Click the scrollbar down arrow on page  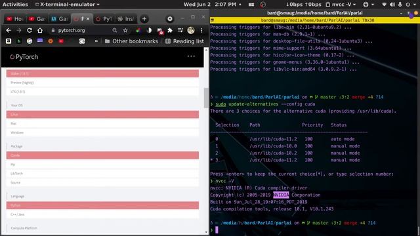tap(206, 232)
